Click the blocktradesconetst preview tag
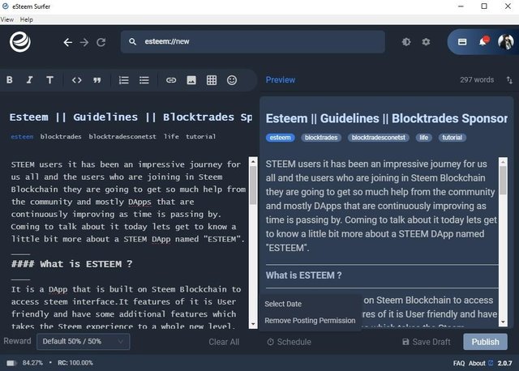 [379, 138]
